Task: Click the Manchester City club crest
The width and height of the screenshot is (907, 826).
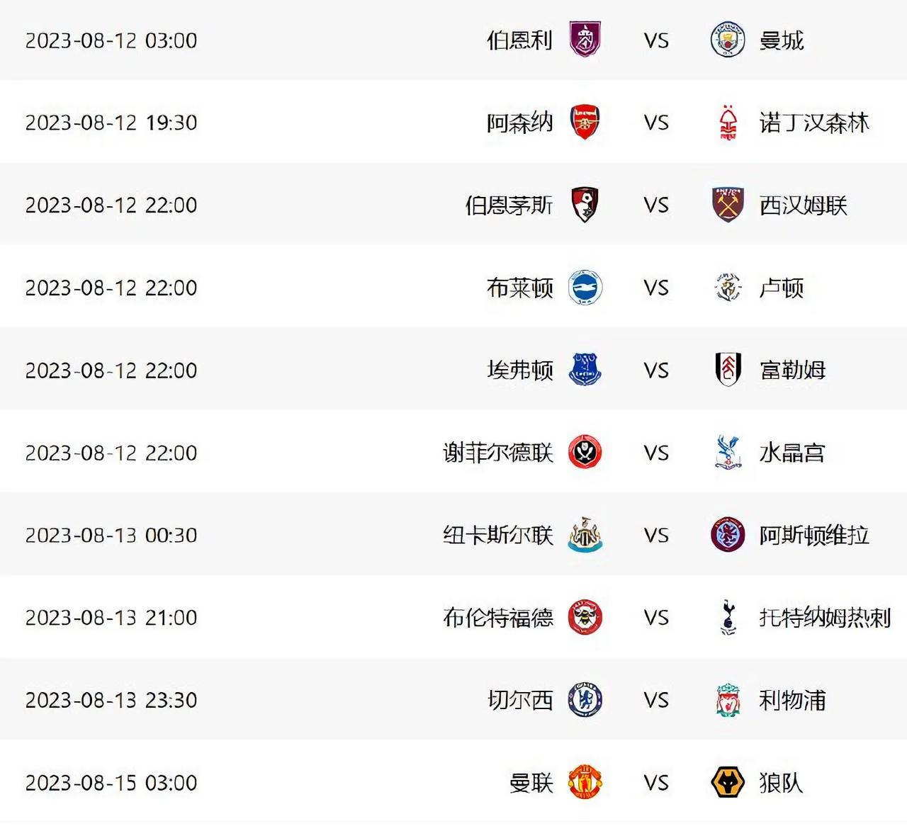Action: (x=727, y=40)
